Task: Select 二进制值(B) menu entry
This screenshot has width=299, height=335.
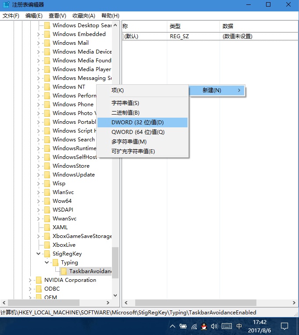Action: click(x=143, y=112)
